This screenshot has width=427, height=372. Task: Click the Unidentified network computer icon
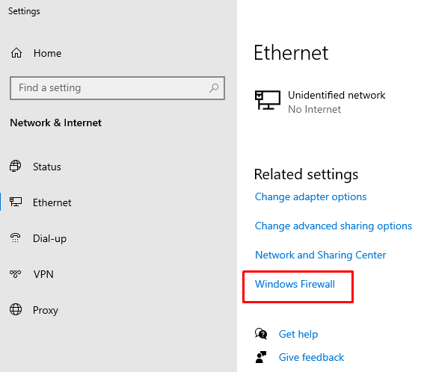tap(268, 100)
